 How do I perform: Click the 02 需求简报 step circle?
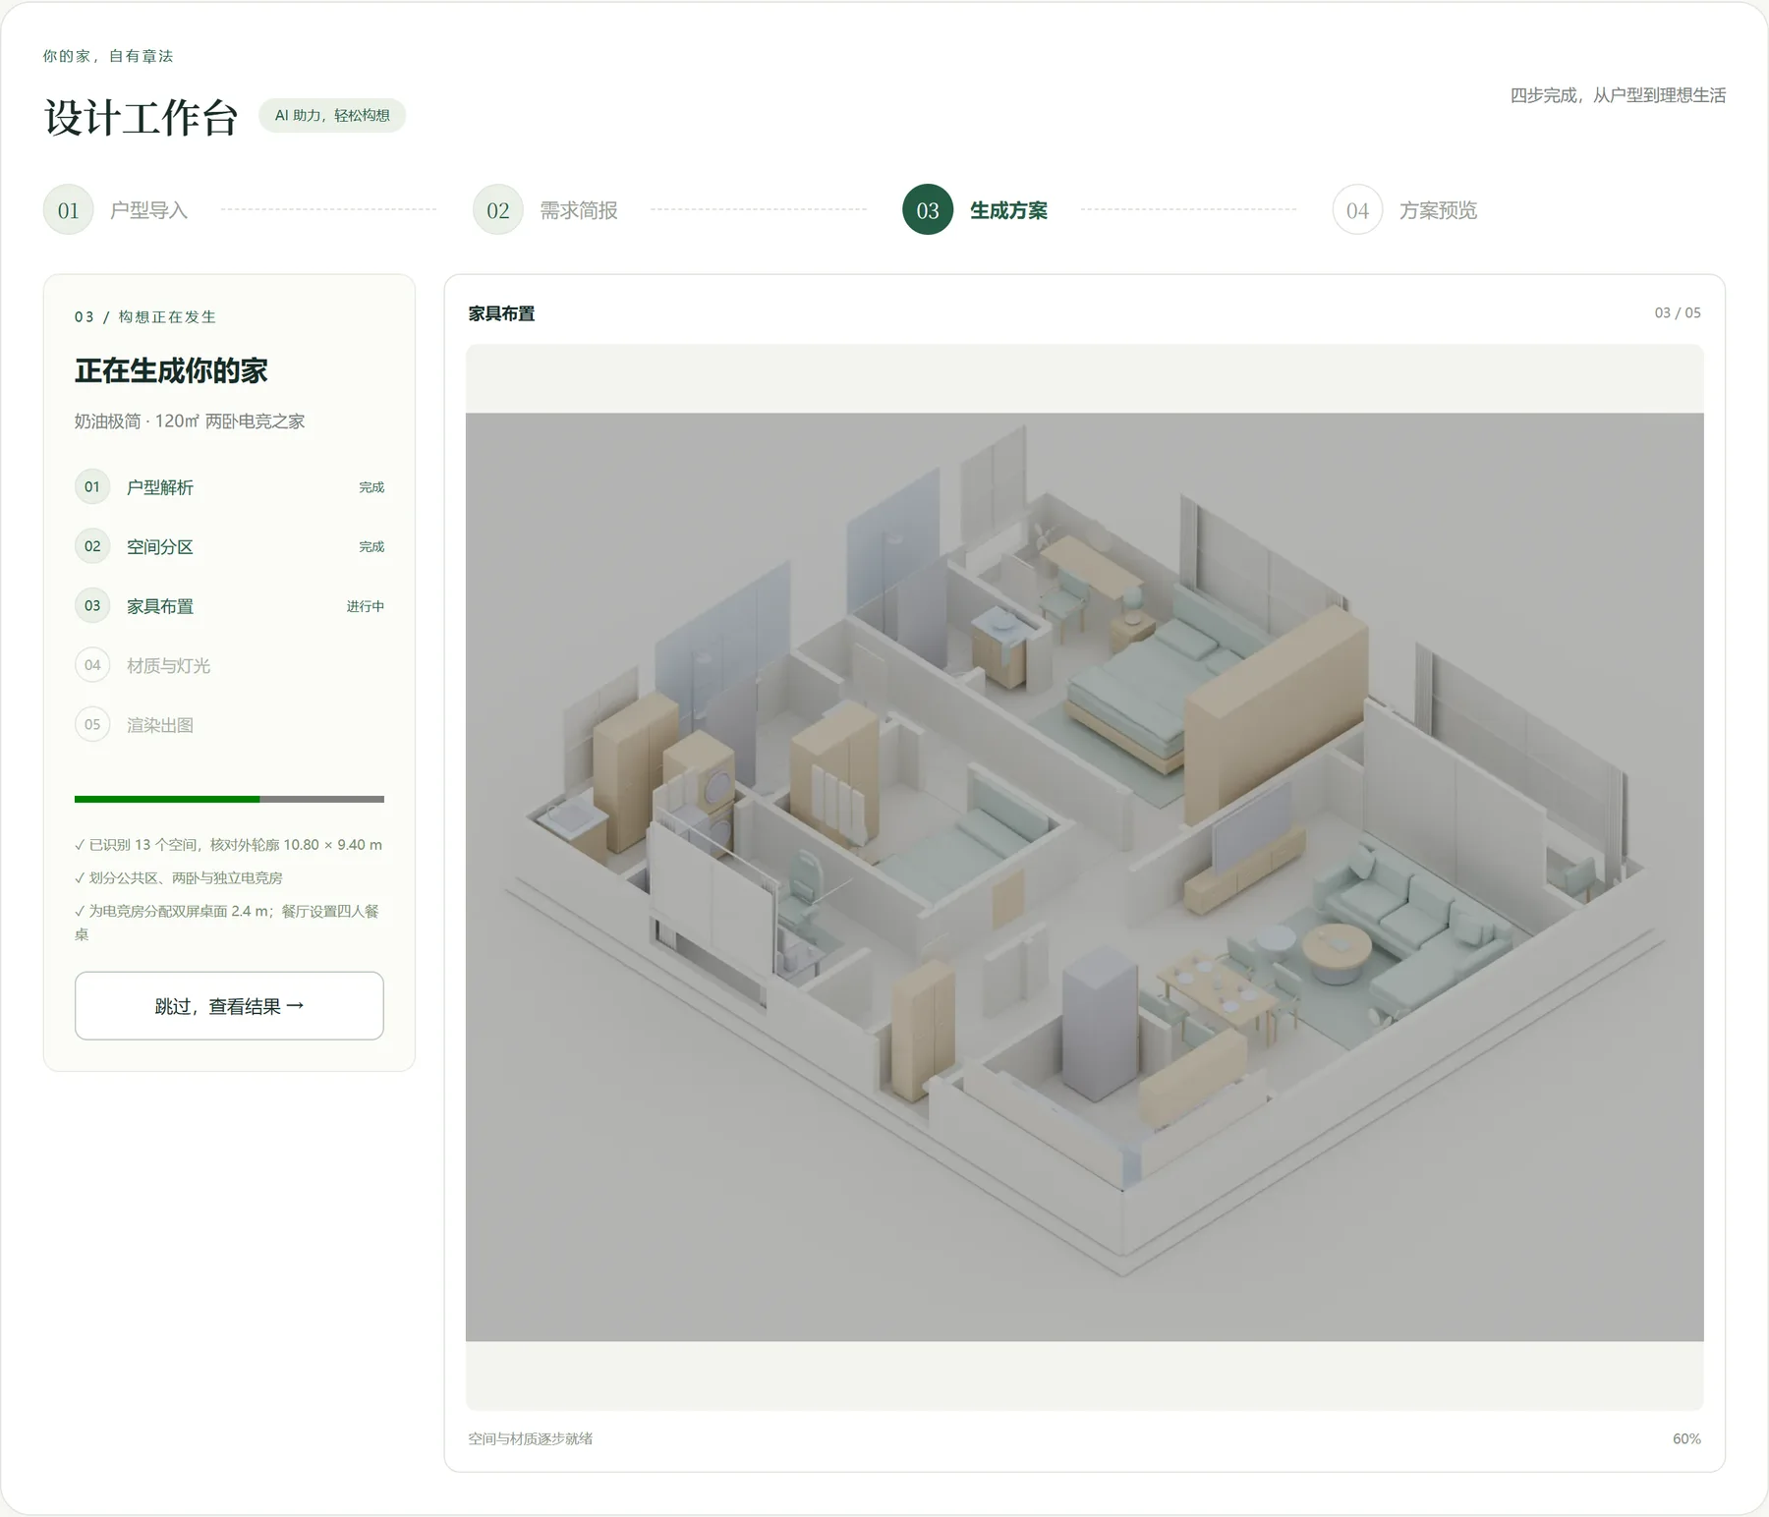tap(498, 209)
